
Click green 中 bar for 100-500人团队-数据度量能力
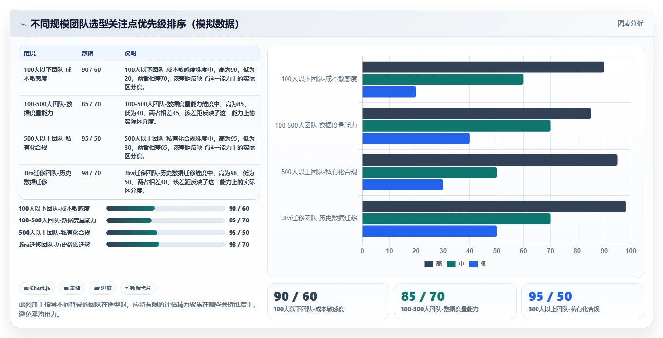[x=456, y=126]
